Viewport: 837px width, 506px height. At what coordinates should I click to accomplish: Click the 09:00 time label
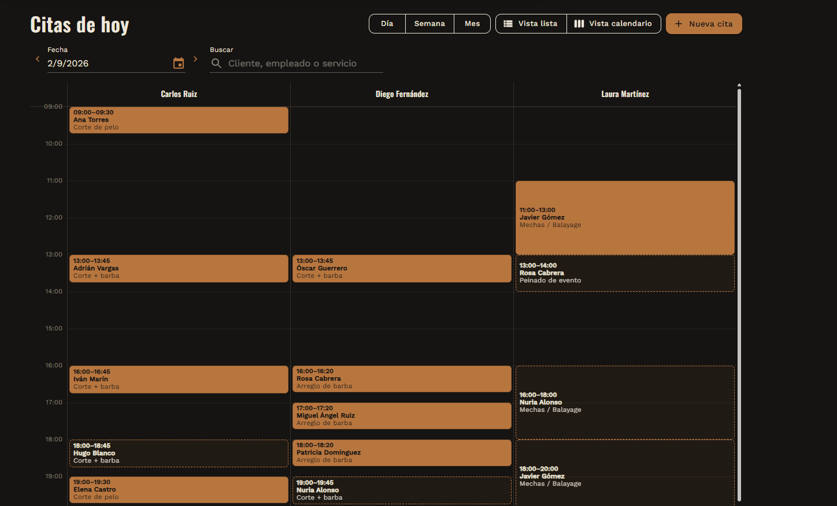point(53,107)
